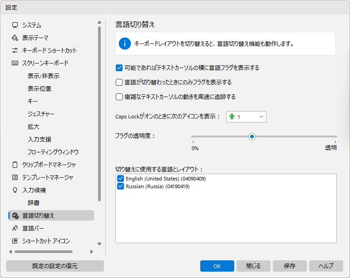The image size is (350, 278).
Task: Open 表示テーマ settings page
Action: 35,38
